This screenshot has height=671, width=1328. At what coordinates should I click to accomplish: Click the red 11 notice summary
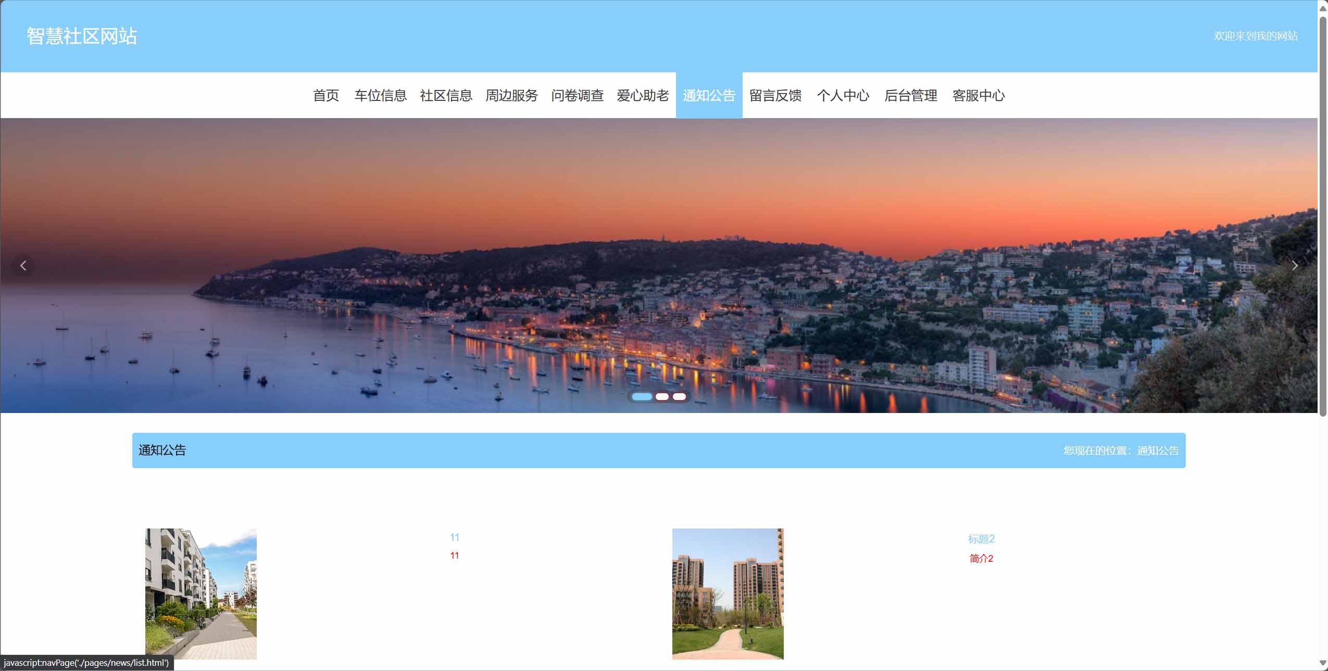(x=455, y=556)
